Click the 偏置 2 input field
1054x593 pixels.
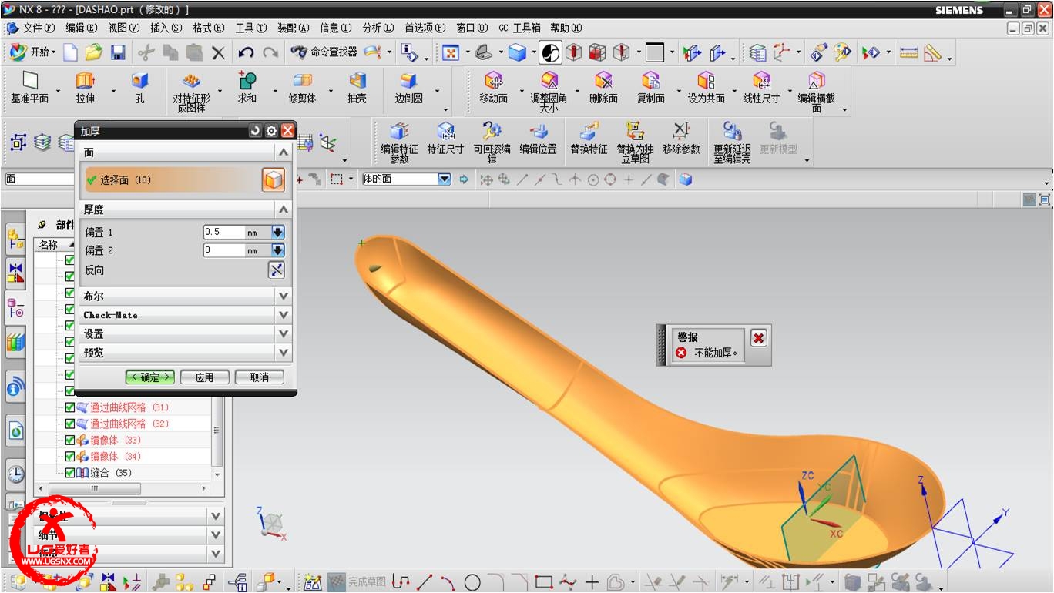224,250
